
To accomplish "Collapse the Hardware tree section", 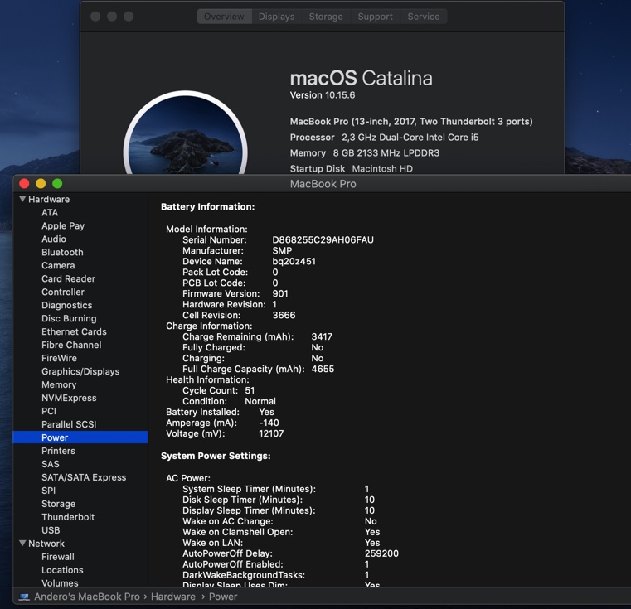I will click(22, 199).
